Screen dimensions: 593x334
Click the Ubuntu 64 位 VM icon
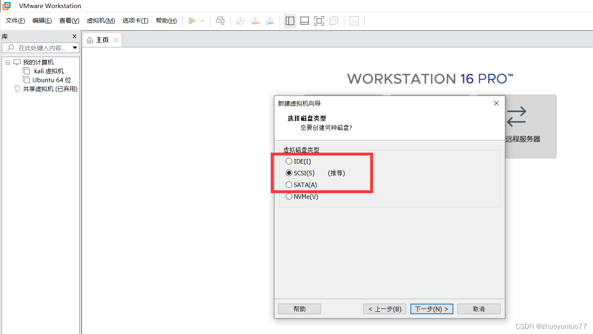pos(26,80)
